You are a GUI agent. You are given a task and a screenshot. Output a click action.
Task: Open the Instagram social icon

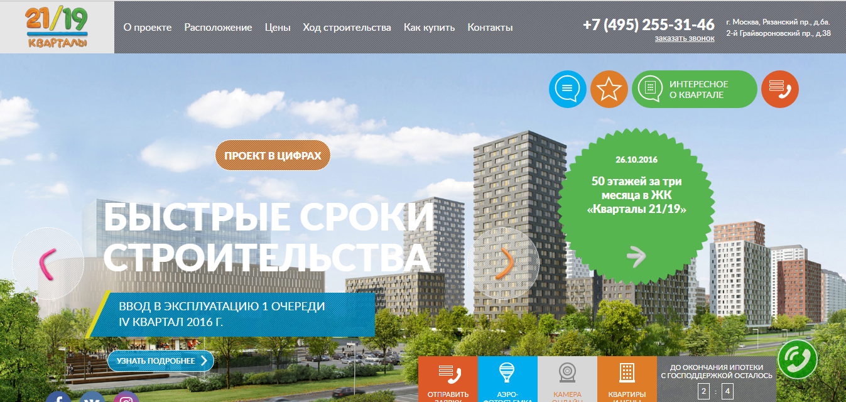click(126, 397)
